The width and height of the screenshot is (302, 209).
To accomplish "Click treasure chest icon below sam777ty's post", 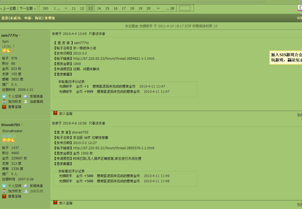I will point(55,113).
